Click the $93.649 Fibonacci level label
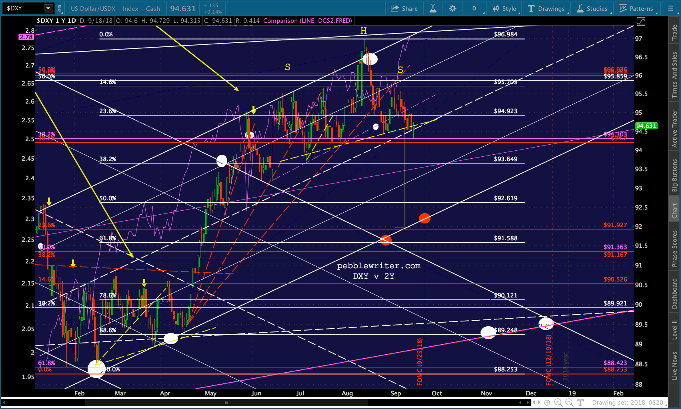 [505, 159]
